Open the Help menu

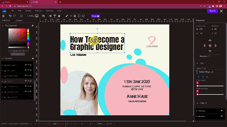[59, 11]
